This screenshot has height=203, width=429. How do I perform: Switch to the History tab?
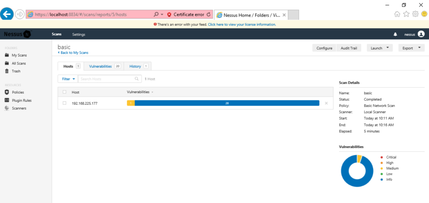coord(138,66)
